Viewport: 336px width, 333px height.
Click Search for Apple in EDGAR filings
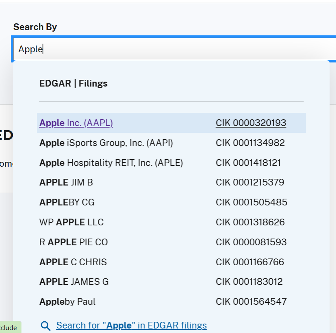coord(131,325)
